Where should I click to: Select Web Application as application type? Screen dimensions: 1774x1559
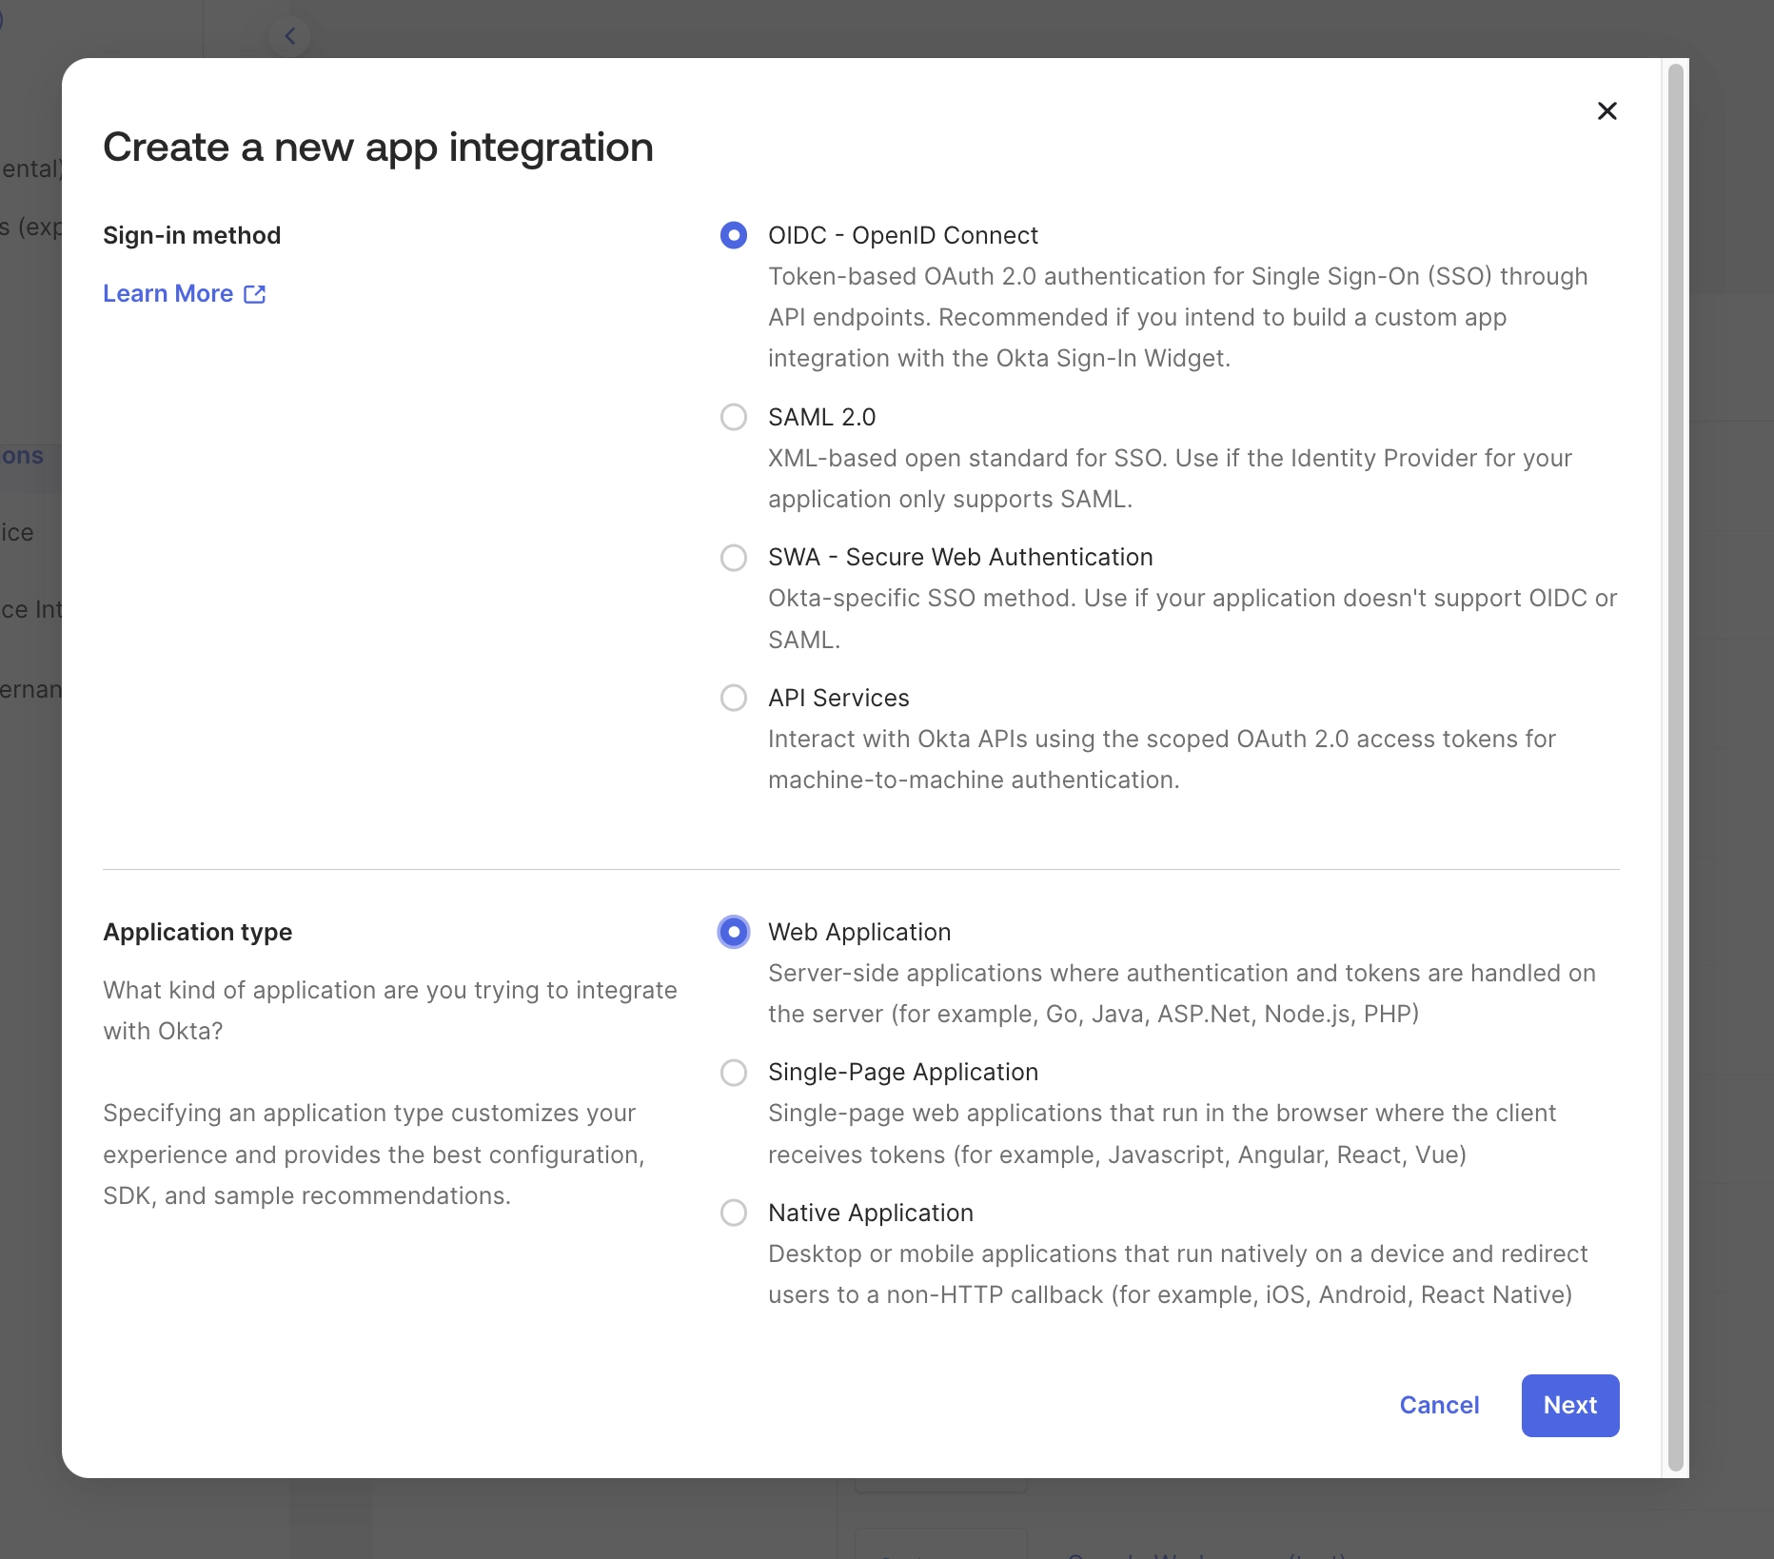coord(734,932)
